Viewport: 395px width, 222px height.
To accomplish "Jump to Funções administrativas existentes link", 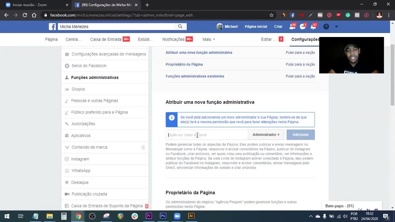I will tap(195, 76).
